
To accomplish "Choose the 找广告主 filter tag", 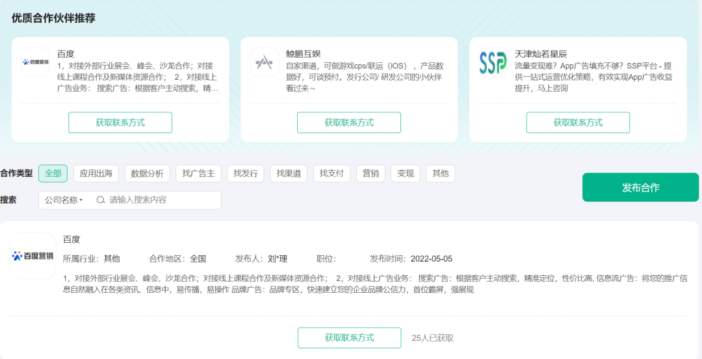I will point(198,173).
